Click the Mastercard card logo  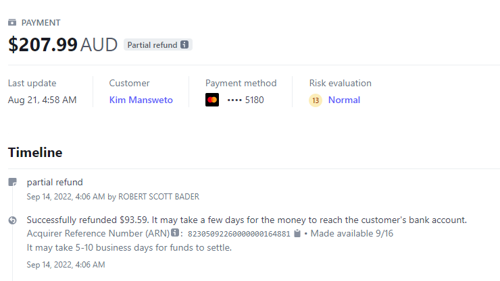pyautogui.click(x=212, y=100)
